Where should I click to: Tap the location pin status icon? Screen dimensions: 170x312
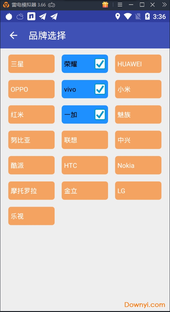(x=118, y=16)
